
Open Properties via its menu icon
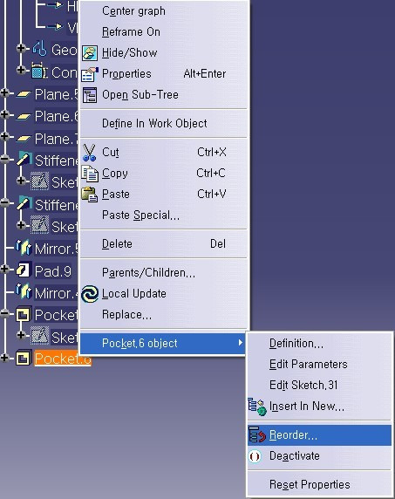point(90,74)
